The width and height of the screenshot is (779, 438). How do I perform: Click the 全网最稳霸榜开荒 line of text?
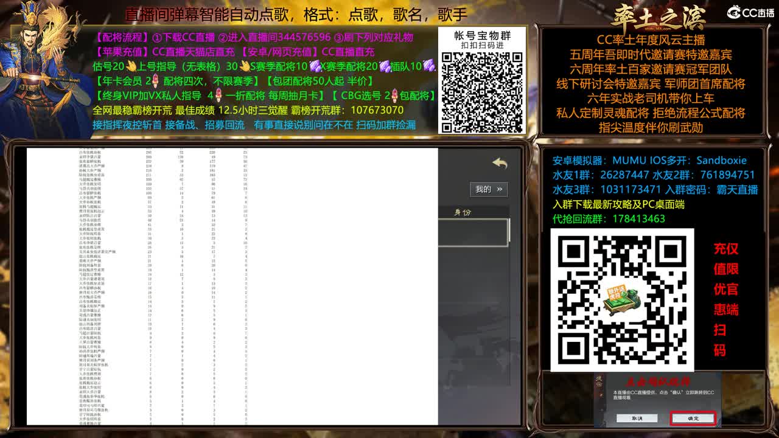coord(248,110)
